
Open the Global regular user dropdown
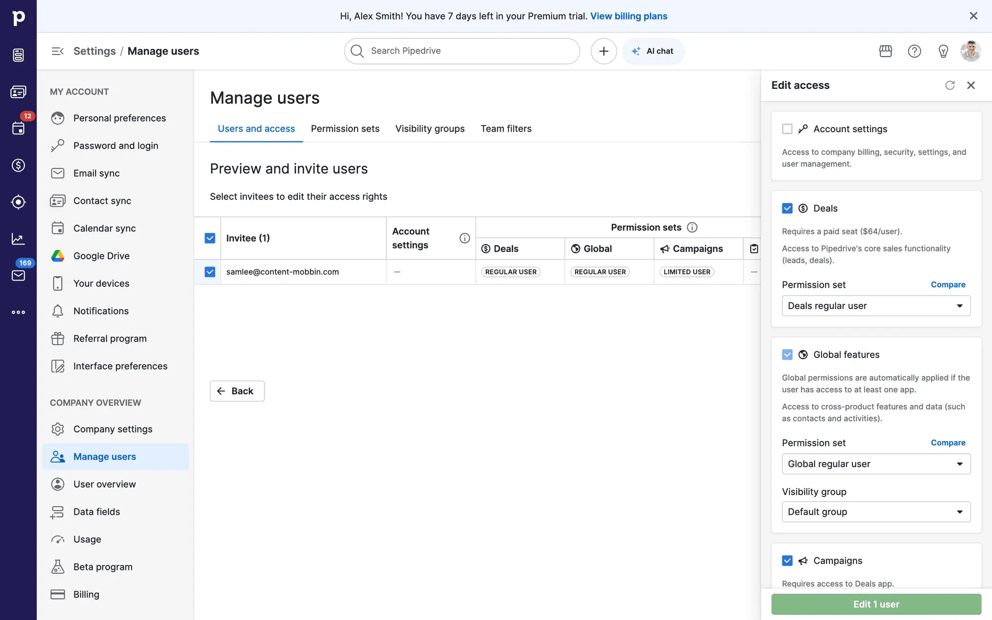tap(876, 464)
